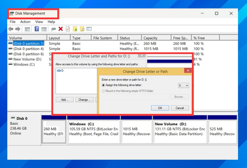Sort by the % Free column header

(205, 38)
